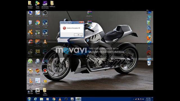
Task: Open the Nox Multi-Drive desktop shortcut
Action: click(45, 62)
